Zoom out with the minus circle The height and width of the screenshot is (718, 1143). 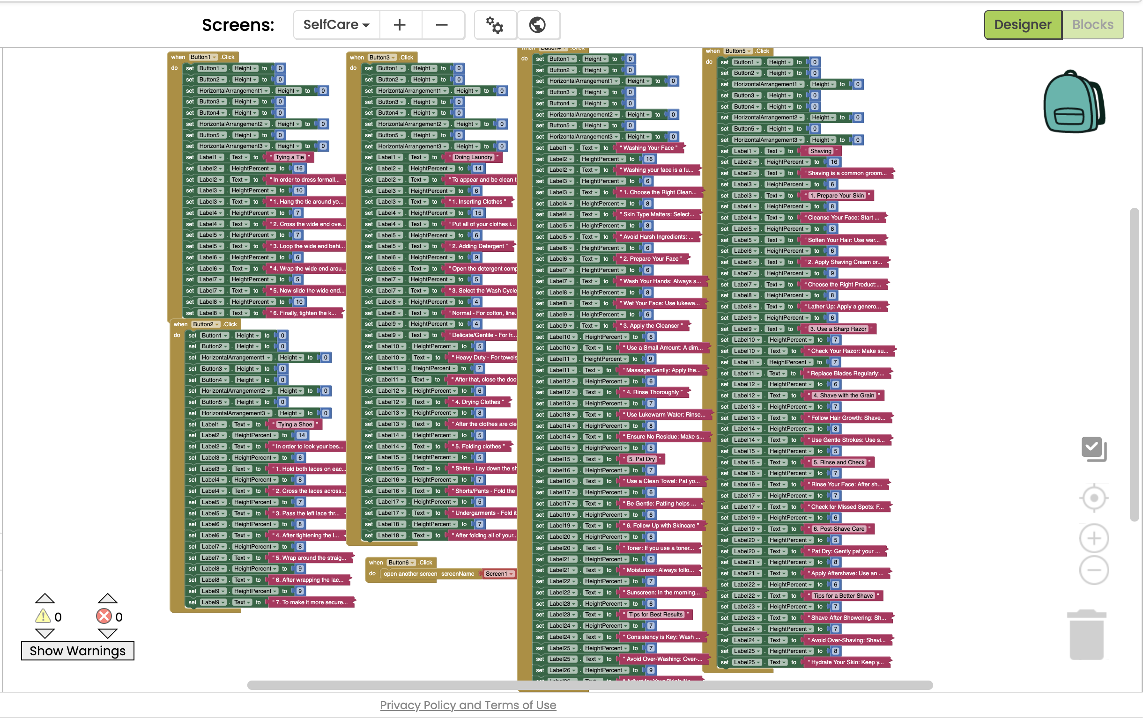[1094, 570]
